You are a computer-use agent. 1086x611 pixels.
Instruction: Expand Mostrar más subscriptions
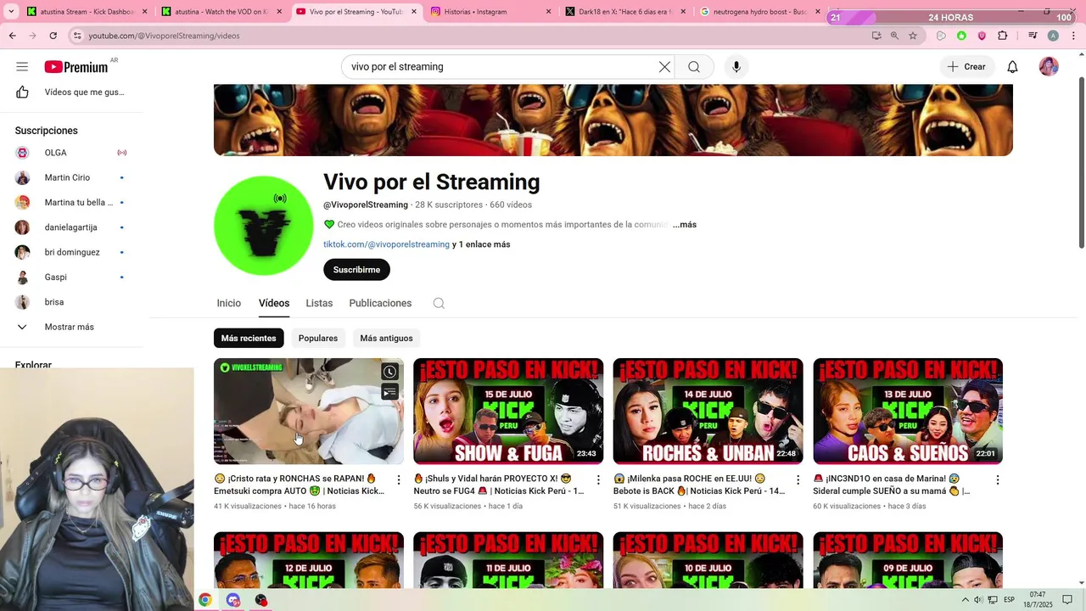click(x=71, y=327)
